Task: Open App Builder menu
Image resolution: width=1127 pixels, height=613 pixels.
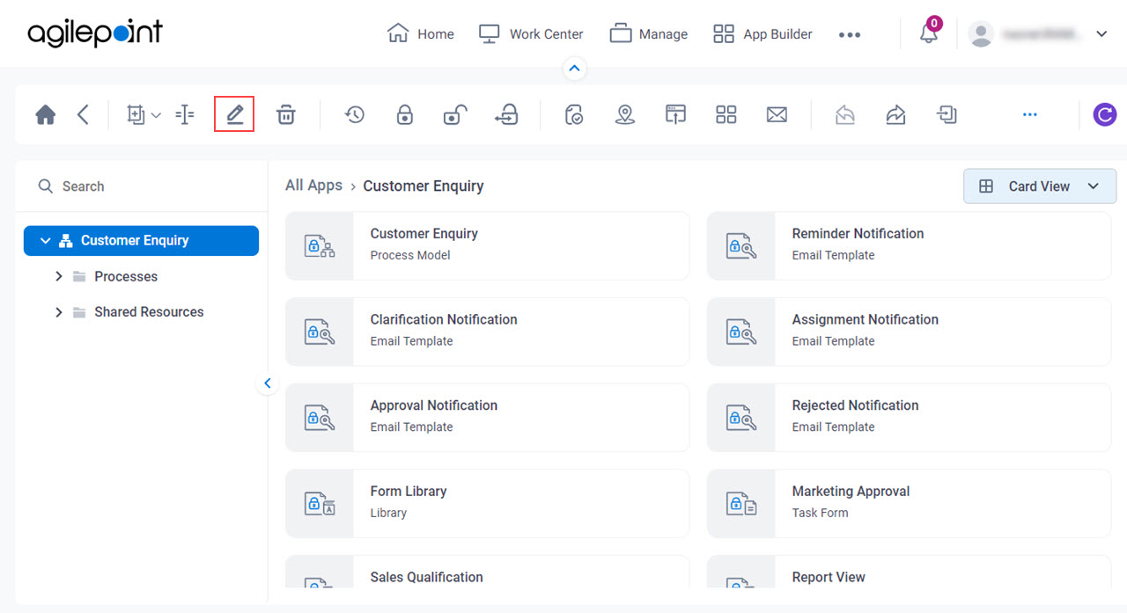Action: 762,33
